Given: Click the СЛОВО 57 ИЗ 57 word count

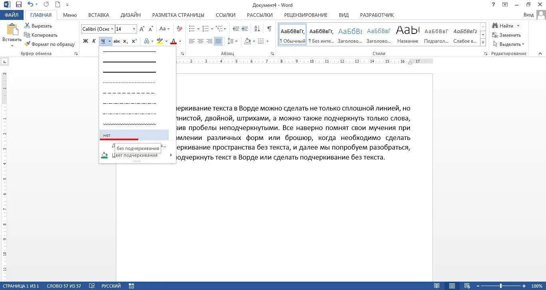Looking at the screenshot, I should (64, 286).
